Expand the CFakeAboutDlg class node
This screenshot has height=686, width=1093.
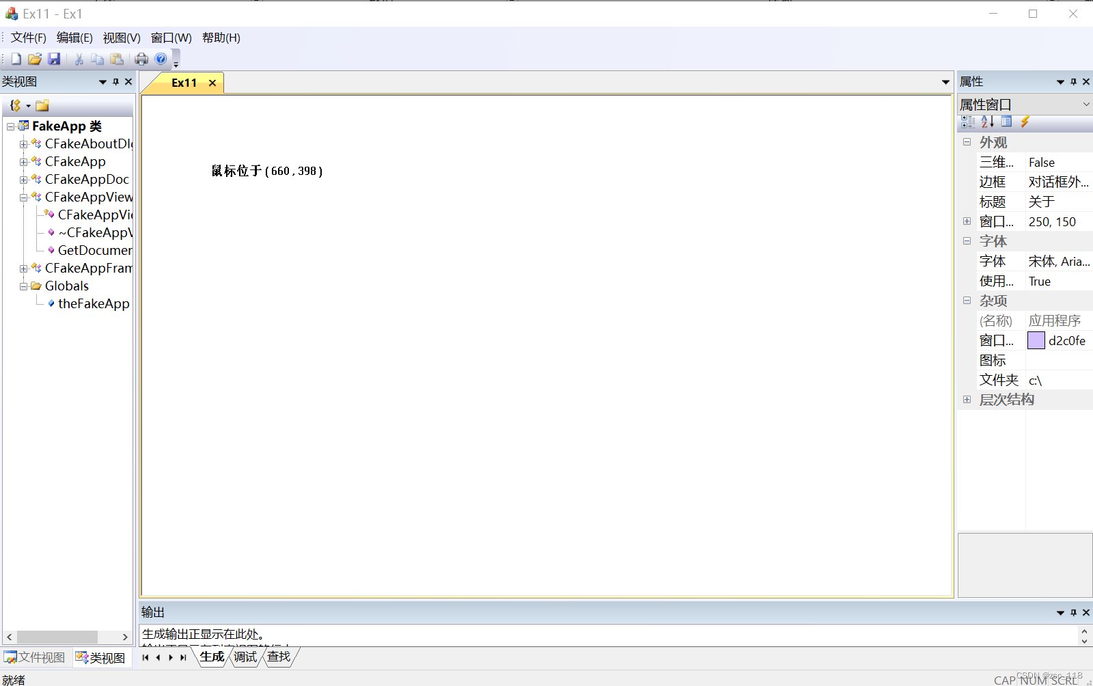pos(23,144)
